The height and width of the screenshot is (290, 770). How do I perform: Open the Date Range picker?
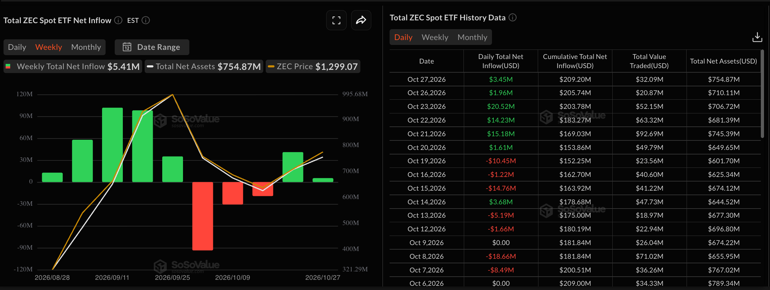point(152,47)
